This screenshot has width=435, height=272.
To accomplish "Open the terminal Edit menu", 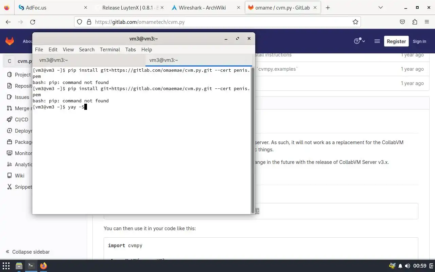I will point(53,49).
